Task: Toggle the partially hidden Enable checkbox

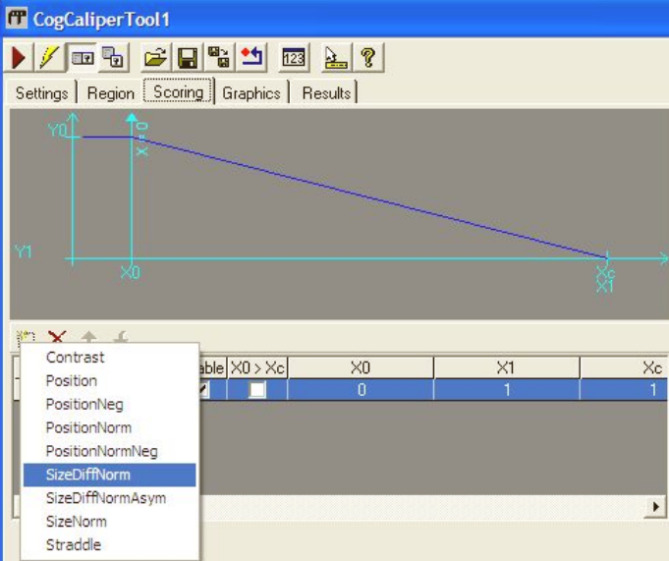Action: [x=204, y=389]
